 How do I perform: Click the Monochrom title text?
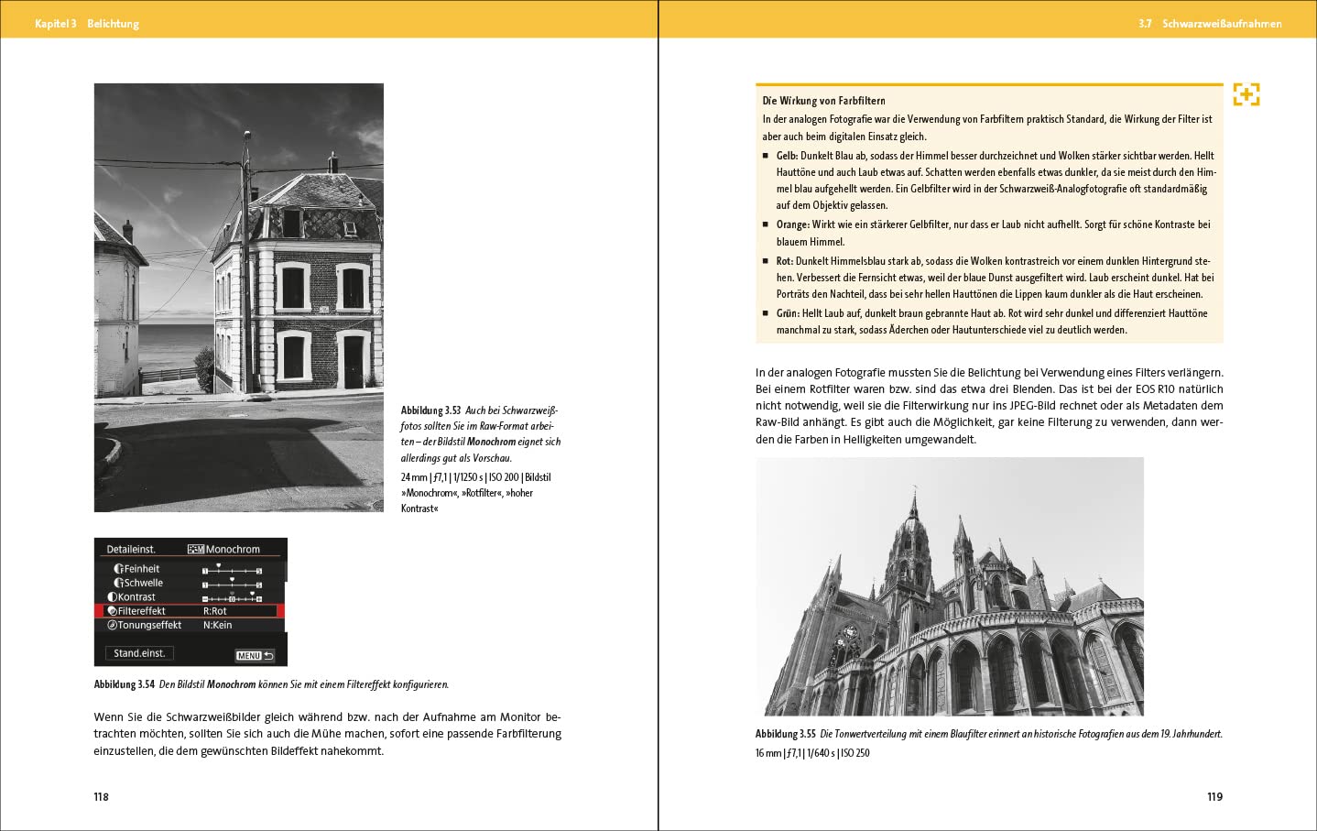(233, 550)
